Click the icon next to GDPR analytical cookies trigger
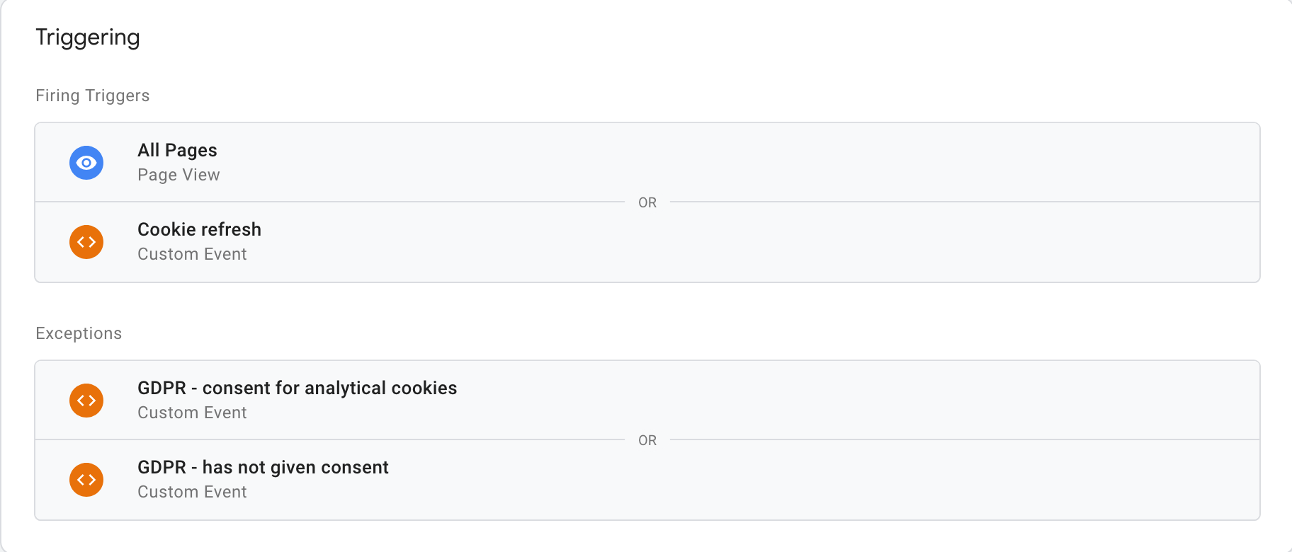Image resolution: width=1292 pixels, height=552 pixels. [x=86, y=401]
